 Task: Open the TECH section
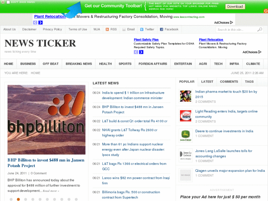(218, 64)
